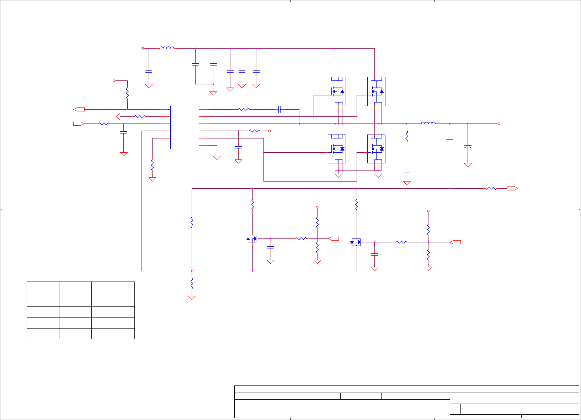This screenshot has height=420, width=581.
Task: Select the resistor in series with bootstrap capacitor
Action: point(244,109)
